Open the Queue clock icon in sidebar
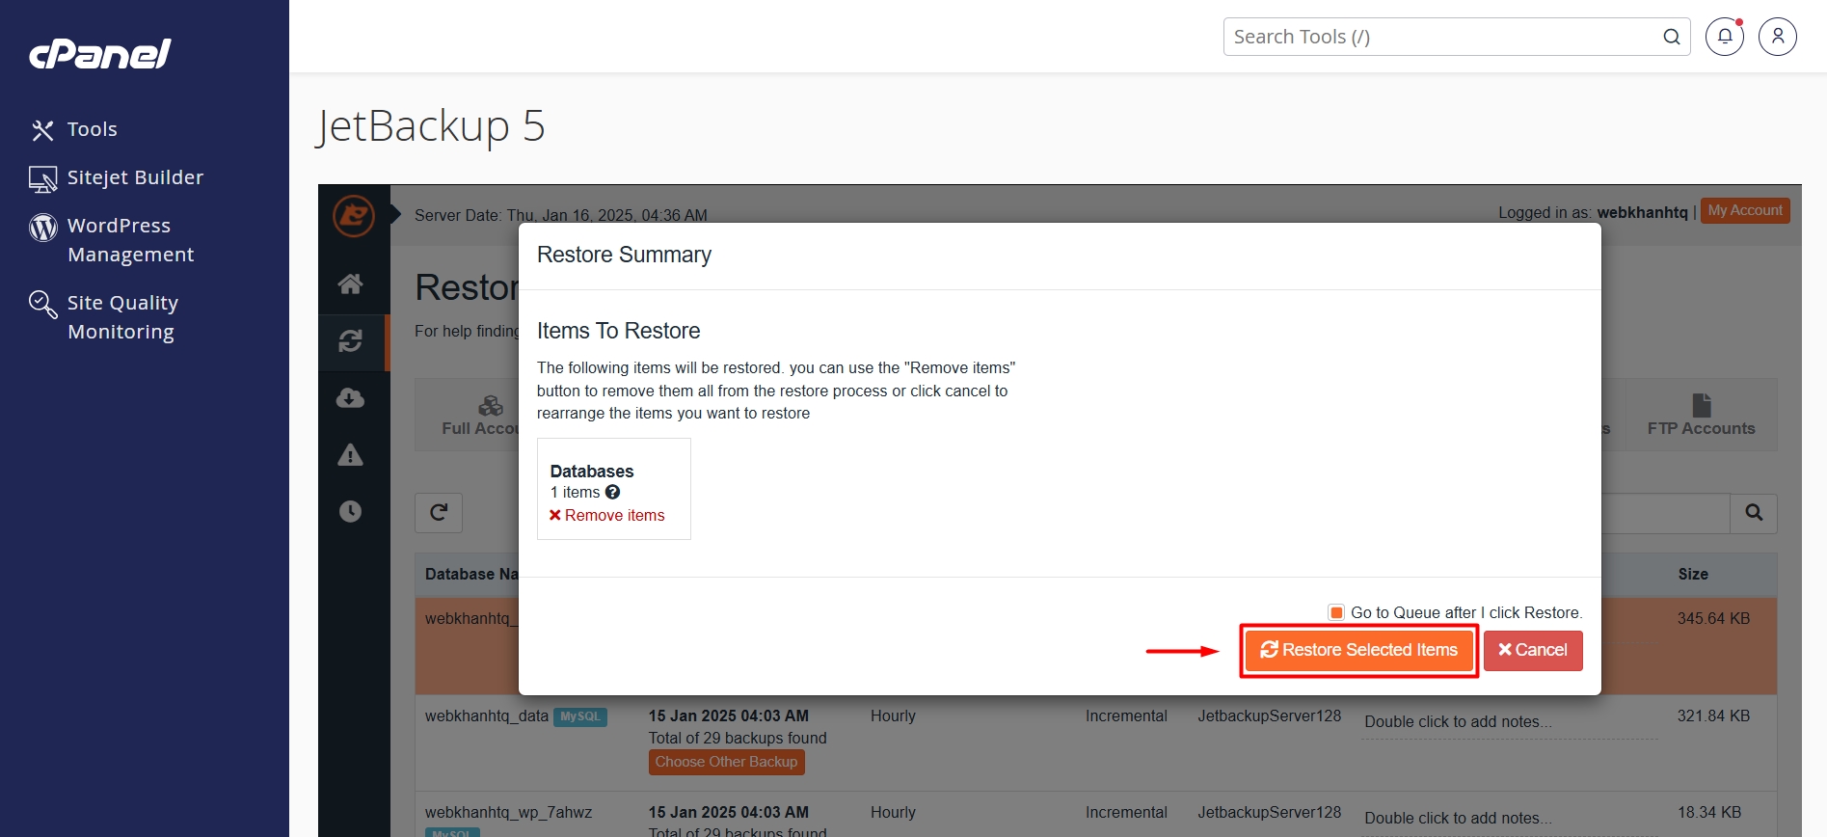Viewport: 1827px width, 837px height. (350, 511)
